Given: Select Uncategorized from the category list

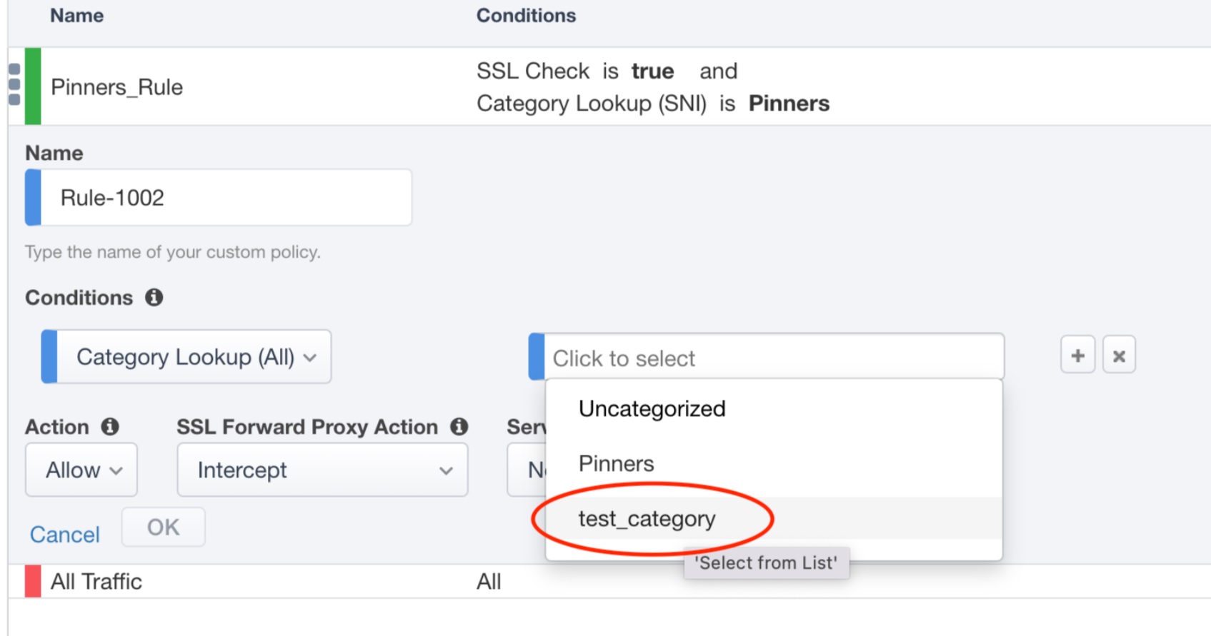Looking at the screenshot, I should click(652, 408).
